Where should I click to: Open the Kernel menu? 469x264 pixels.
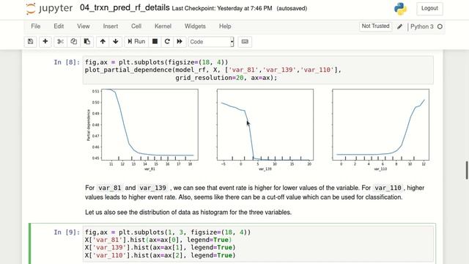(163, 26)
